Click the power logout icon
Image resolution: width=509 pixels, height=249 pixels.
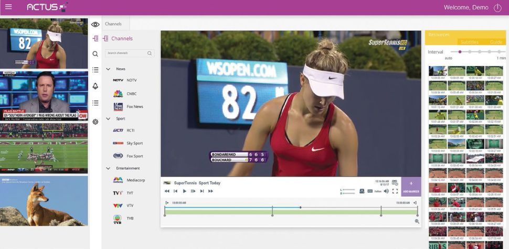[x=497, y=8]
